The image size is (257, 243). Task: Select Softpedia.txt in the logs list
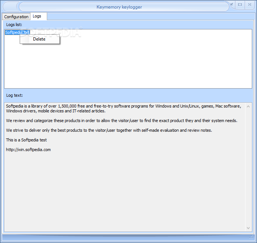(17, 32)
